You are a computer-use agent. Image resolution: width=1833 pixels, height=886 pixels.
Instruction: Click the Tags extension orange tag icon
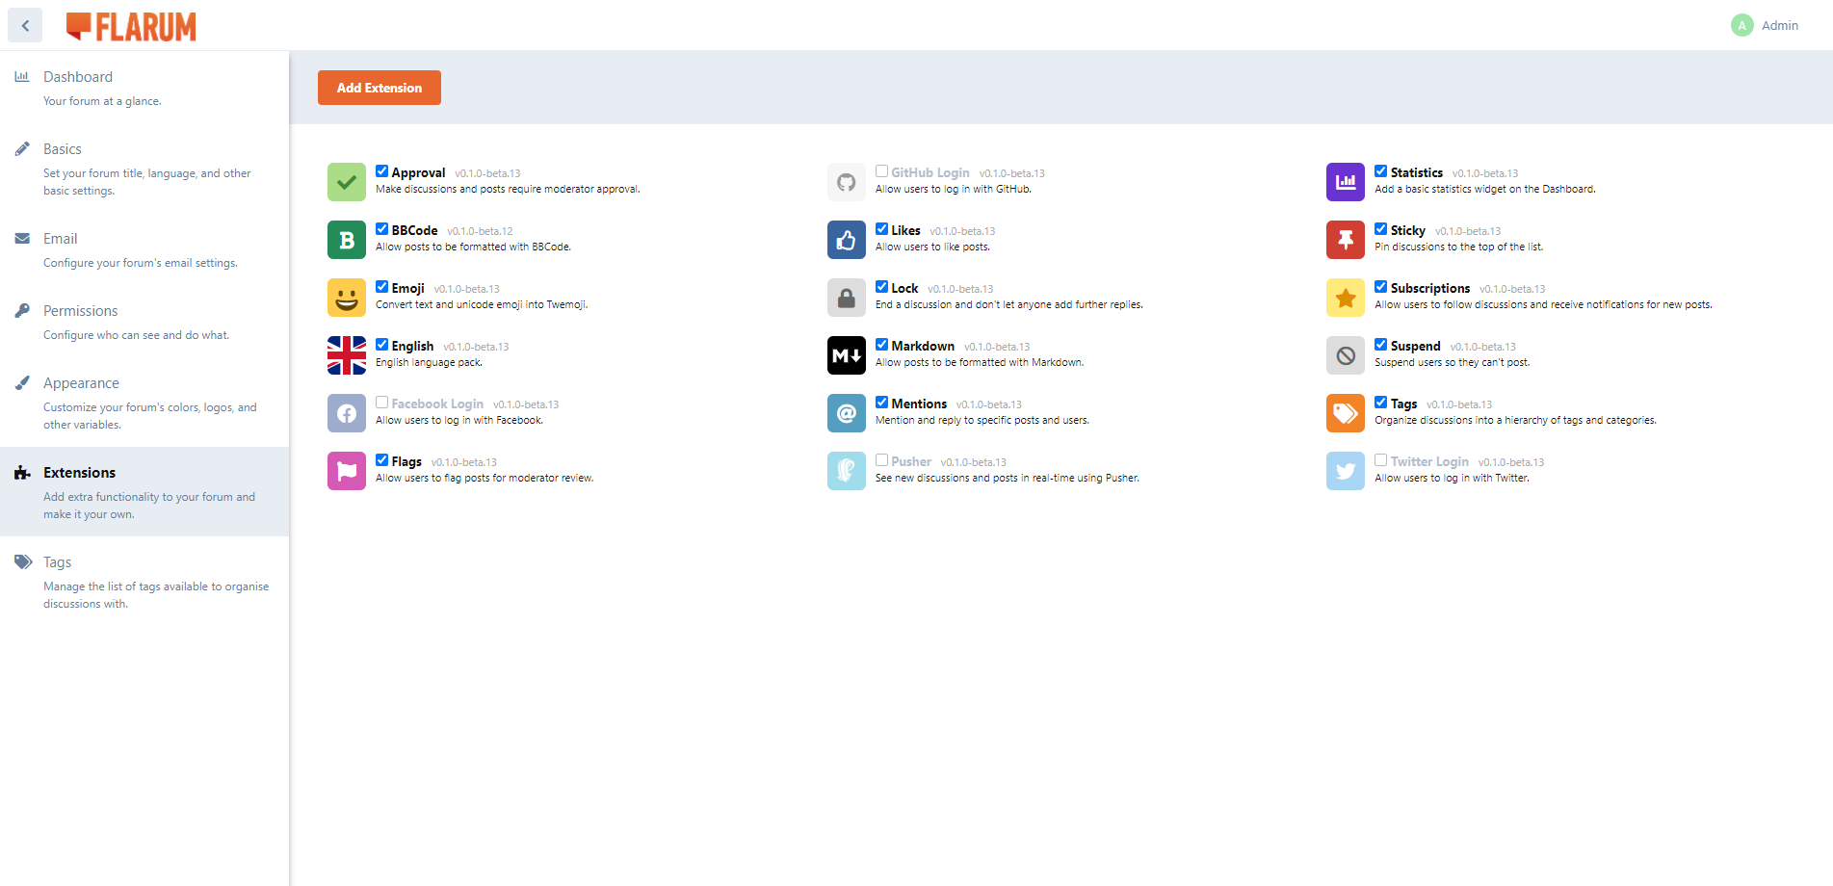coord(1346,413)
